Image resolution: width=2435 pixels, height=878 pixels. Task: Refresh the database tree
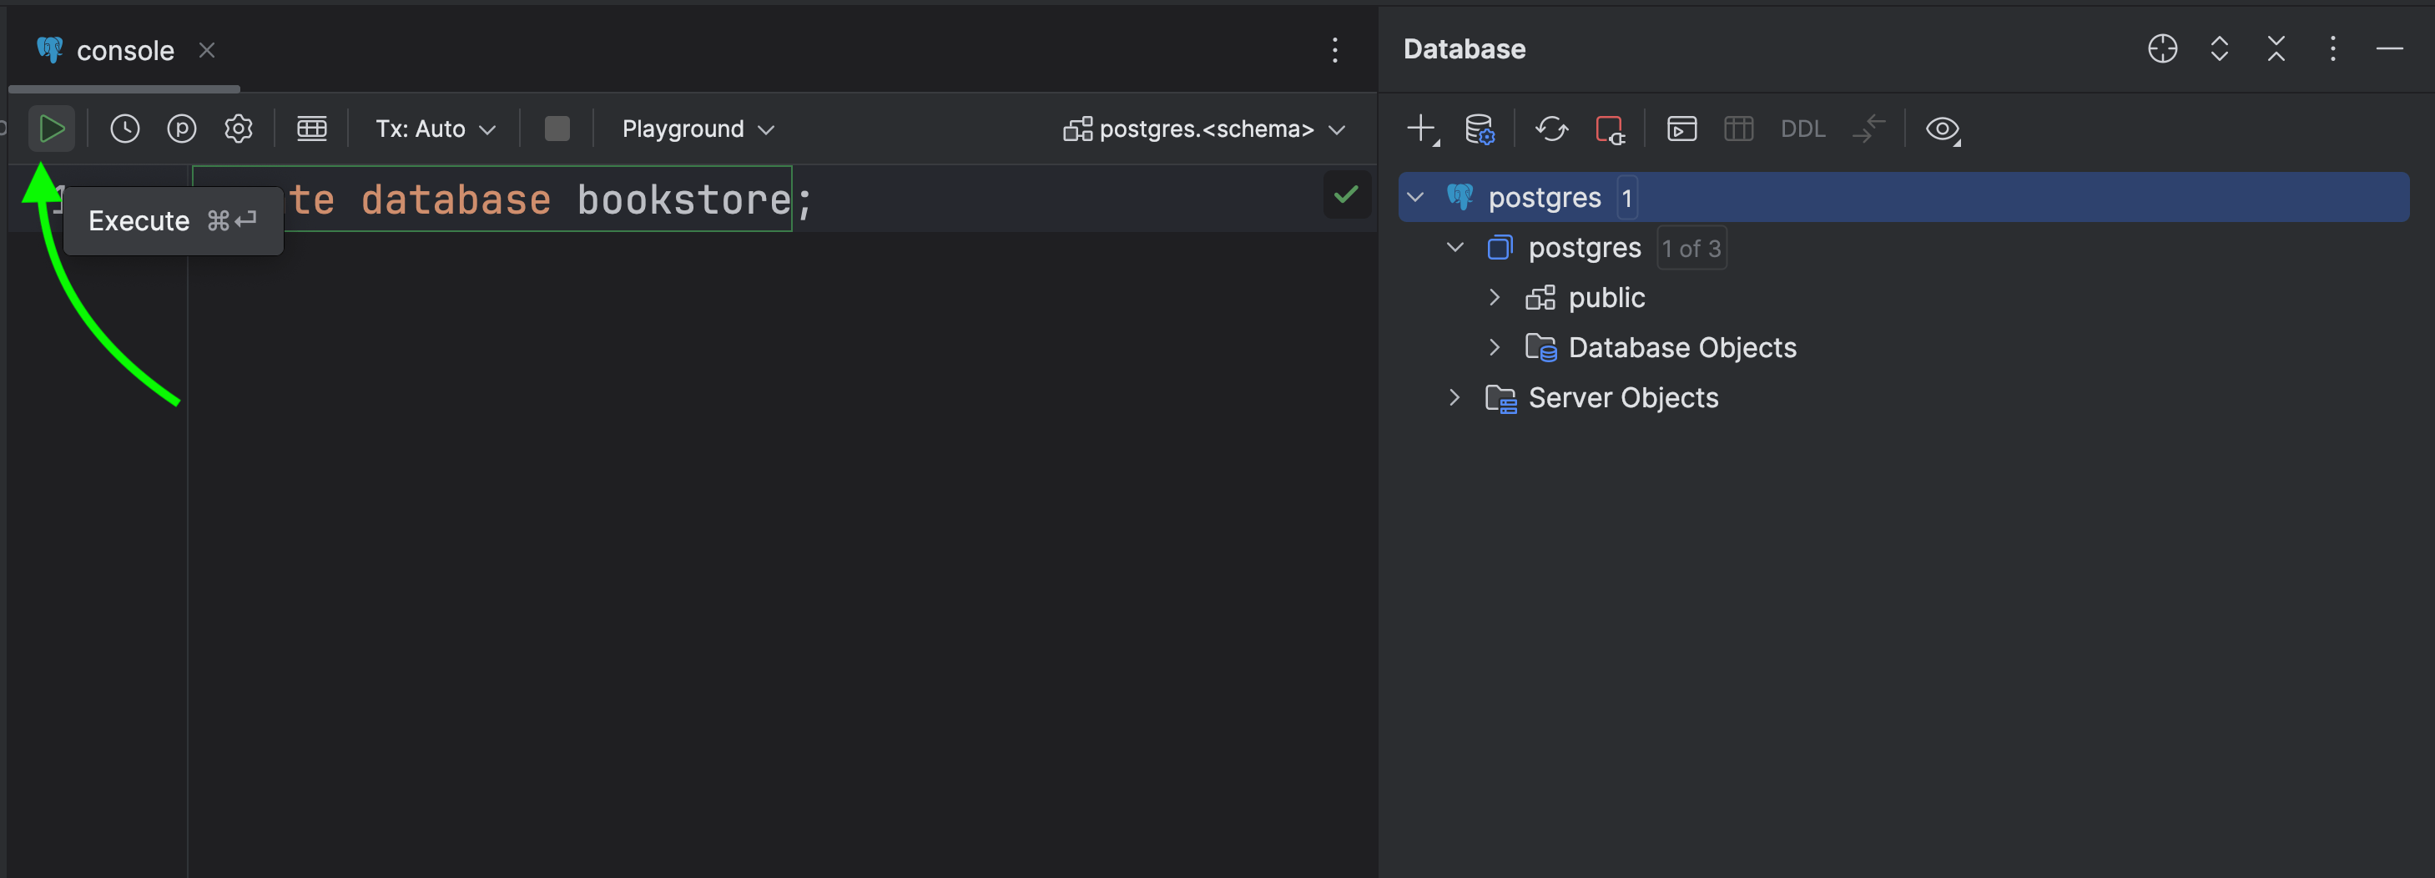coord(1551,129)
